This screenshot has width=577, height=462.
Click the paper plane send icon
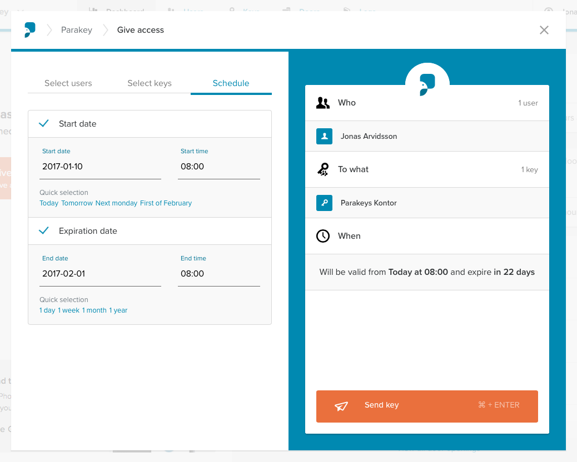click(341, 406)
